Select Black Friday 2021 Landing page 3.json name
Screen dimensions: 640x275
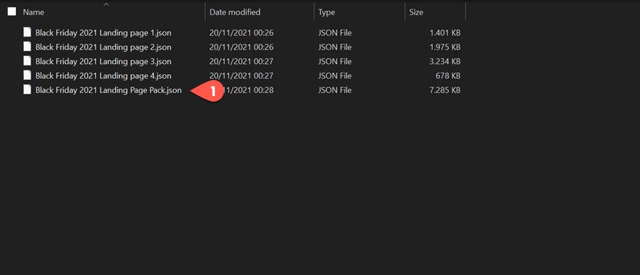(103, 61)
